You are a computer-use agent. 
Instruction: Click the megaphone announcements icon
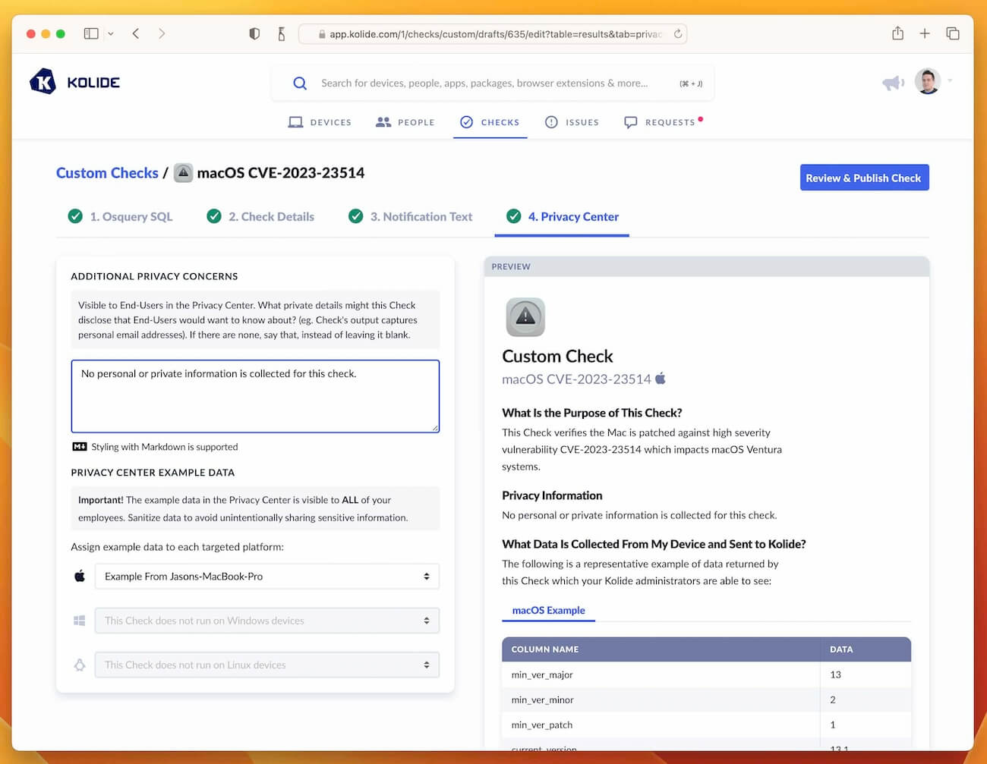point(893,81)
